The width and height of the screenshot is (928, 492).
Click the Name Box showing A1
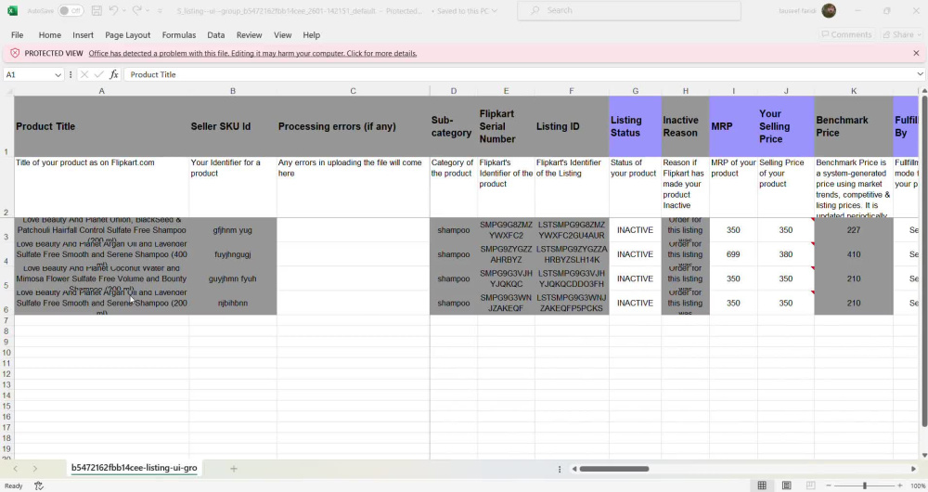point(29,74)
